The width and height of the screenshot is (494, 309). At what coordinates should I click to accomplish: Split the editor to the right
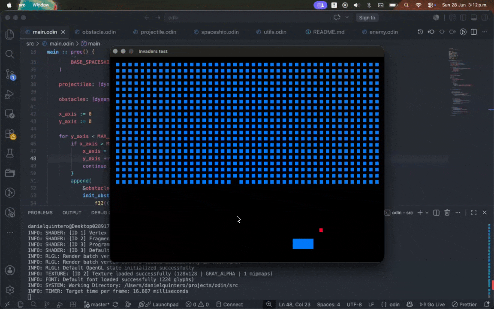pos(474,32)
